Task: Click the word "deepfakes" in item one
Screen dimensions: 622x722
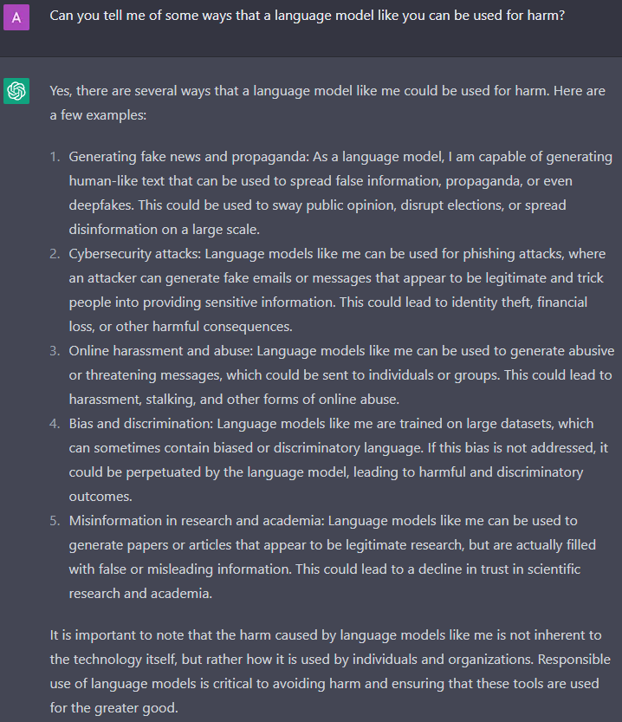Action: (101, 205)
